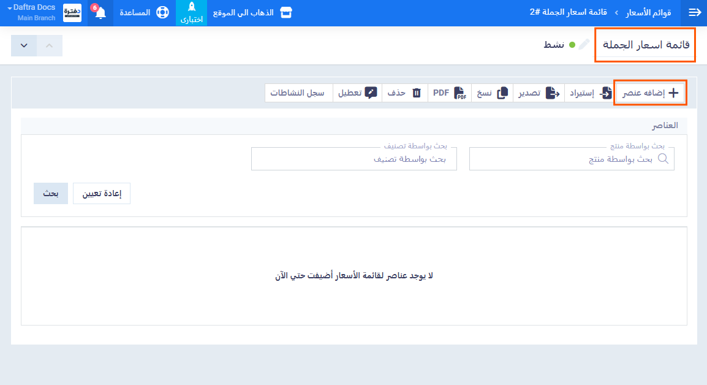Go to قوائم الأسعار breadcrumb link
Screen dimensions: 707x385
[649, 13]
